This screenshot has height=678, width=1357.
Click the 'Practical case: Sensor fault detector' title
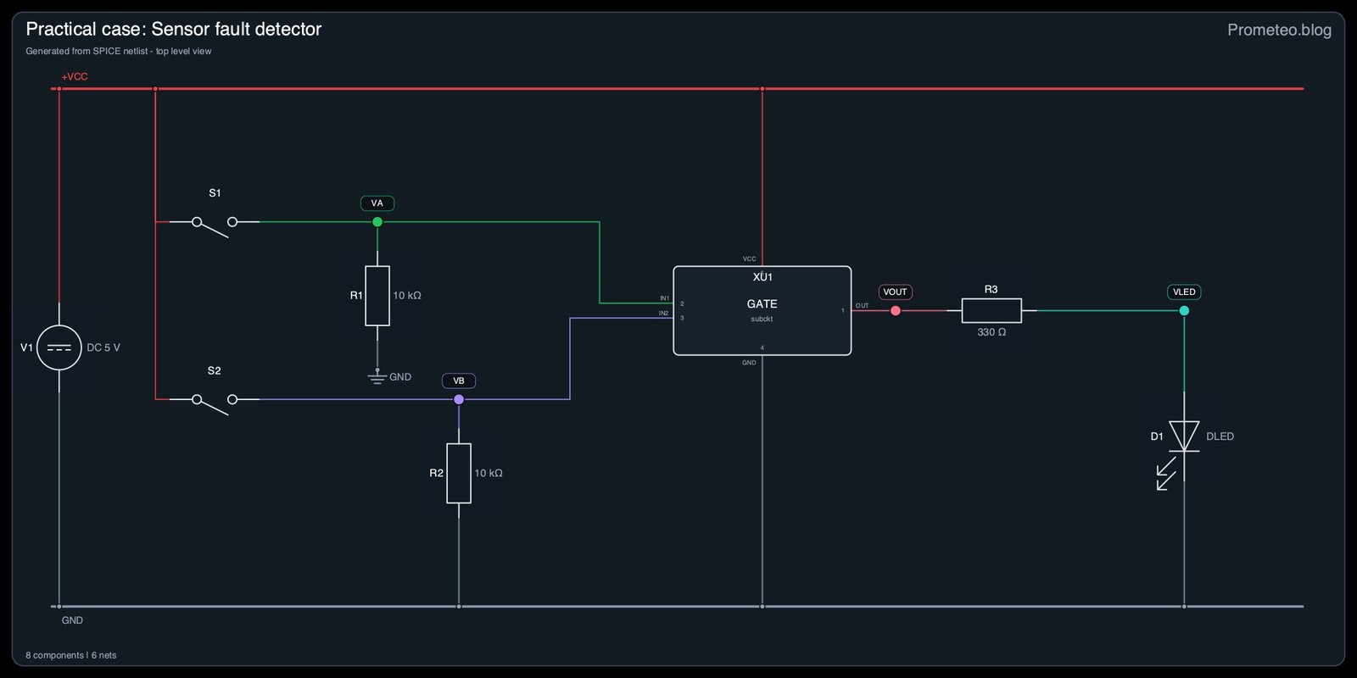(174, 29)
